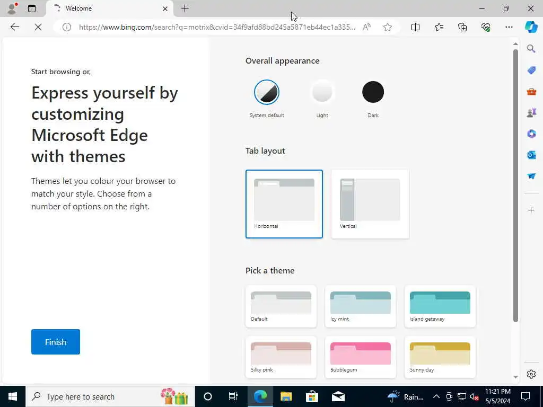The image size is (543, 407).
Task: Open sidebar Search
Action: click(531, 49)
